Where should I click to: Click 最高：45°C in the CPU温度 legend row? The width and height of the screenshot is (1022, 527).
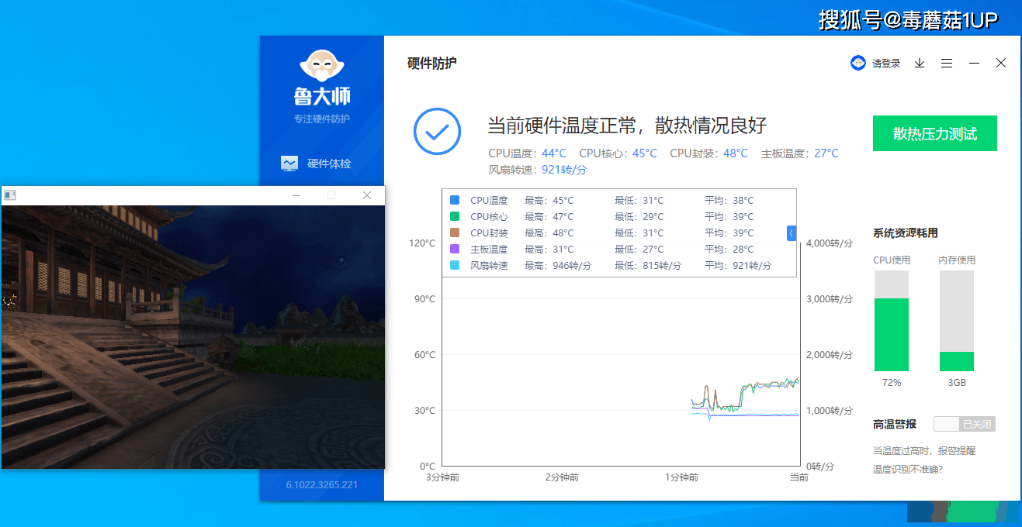click(549, 200)
